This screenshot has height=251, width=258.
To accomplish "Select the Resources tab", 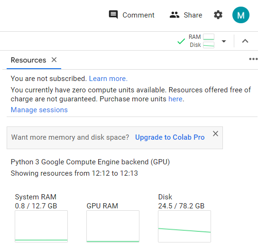I will [28, 60].
